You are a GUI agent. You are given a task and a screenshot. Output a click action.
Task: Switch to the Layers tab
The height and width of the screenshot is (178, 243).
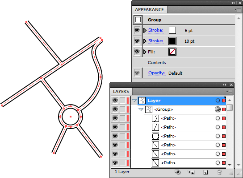(x=121, y=92)
